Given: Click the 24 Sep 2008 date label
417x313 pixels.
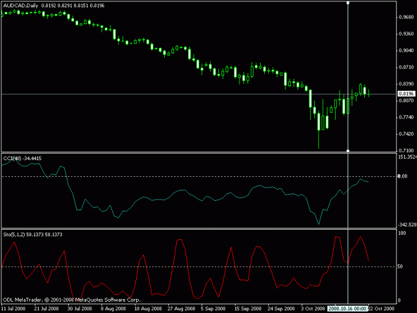Looking at the screenshot, I should (281, 308).
